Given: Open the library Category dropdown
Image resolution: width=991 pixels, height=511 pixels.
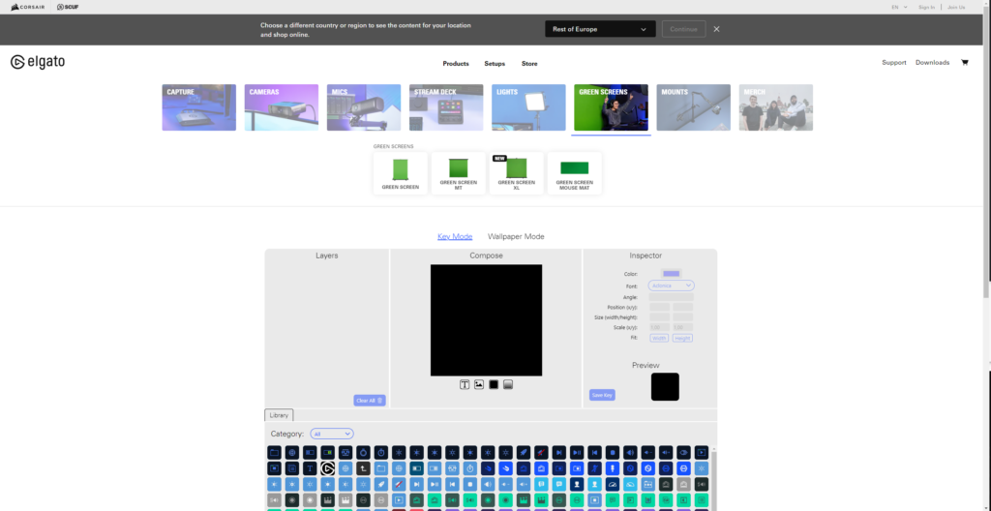Looking at the screenshot, I should [332, 434].
